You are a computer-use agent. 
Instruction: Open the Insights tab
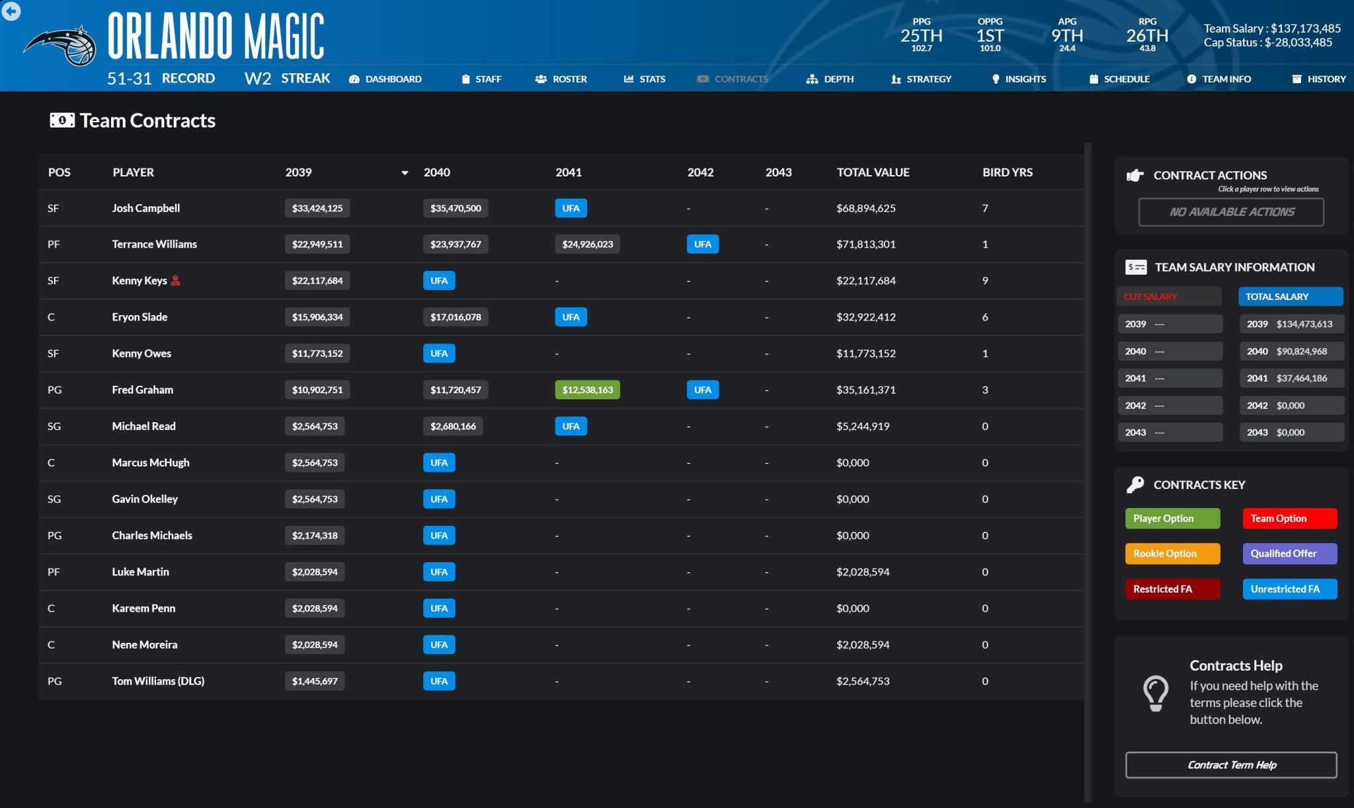pos(1018,79)
